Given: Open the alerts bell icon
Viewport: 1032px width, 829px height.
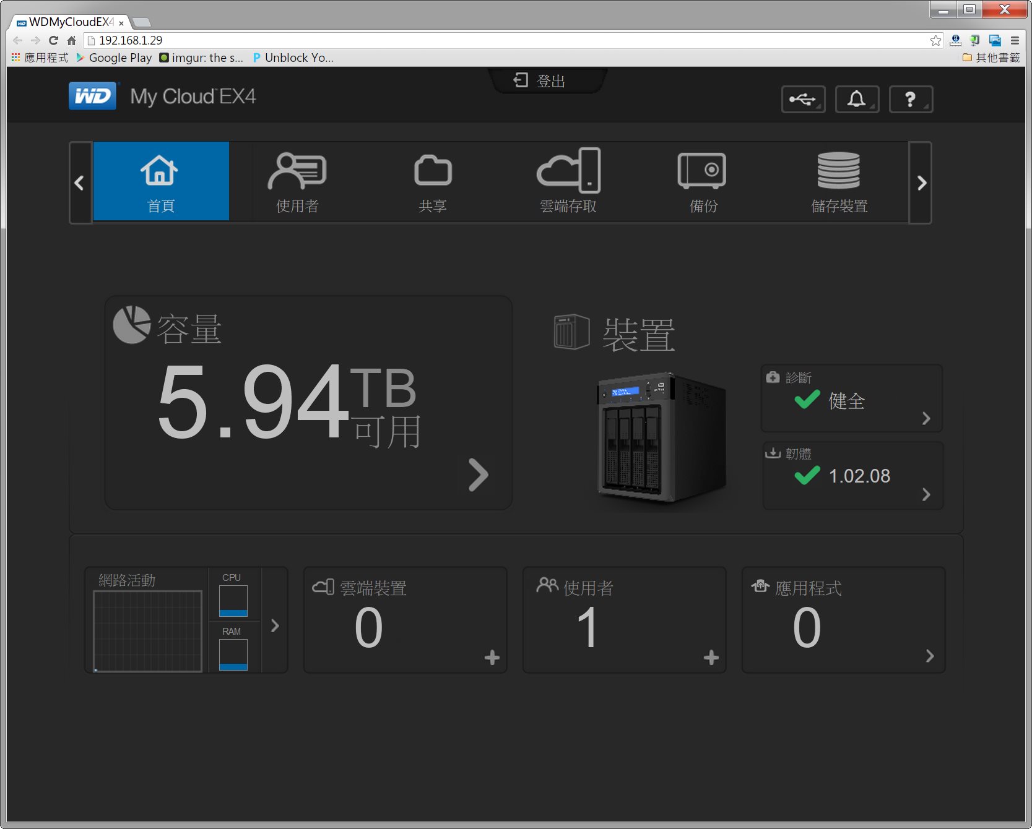Looking at the screenshot, I should point(857,99).
